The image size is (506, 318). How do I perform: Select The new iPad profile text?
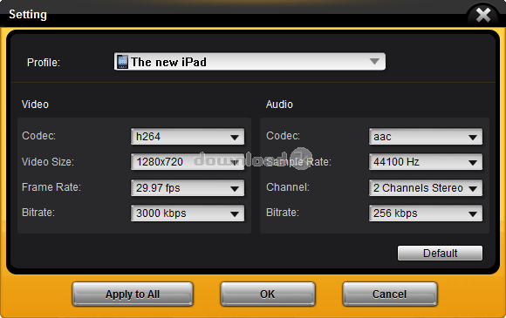point(168,62)
